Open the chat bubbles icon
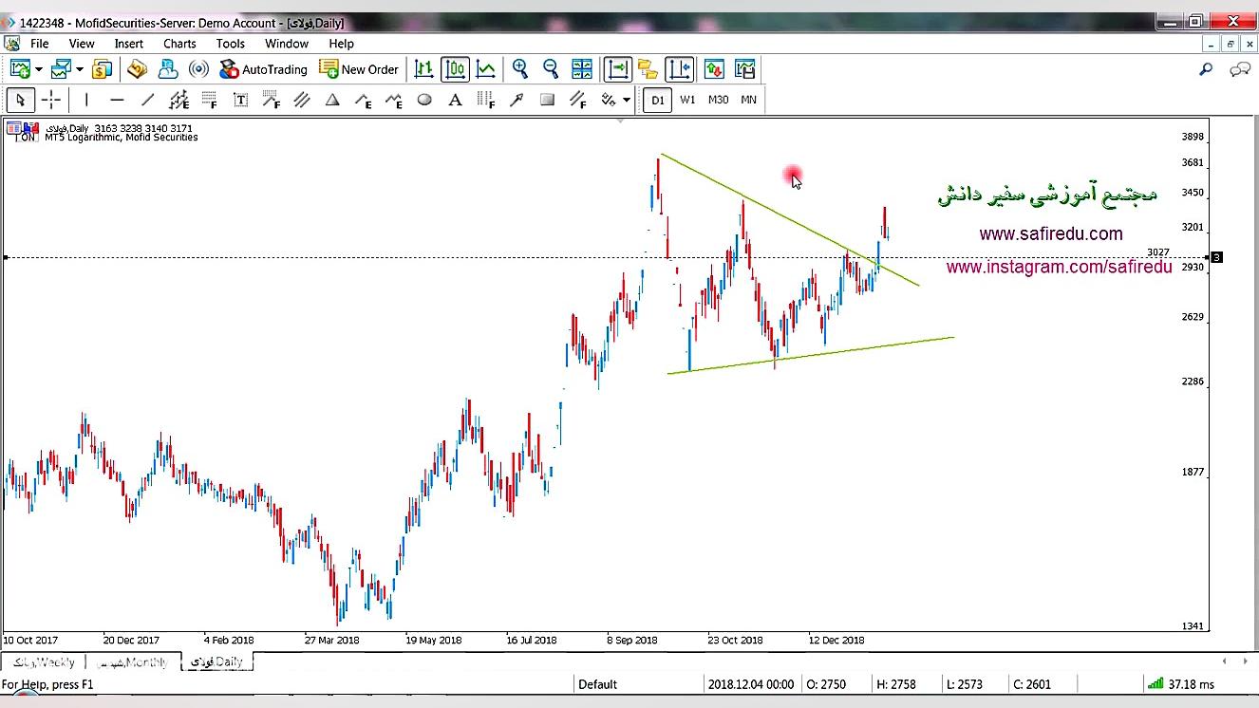1259x708 pixels. pos(1240,69)
